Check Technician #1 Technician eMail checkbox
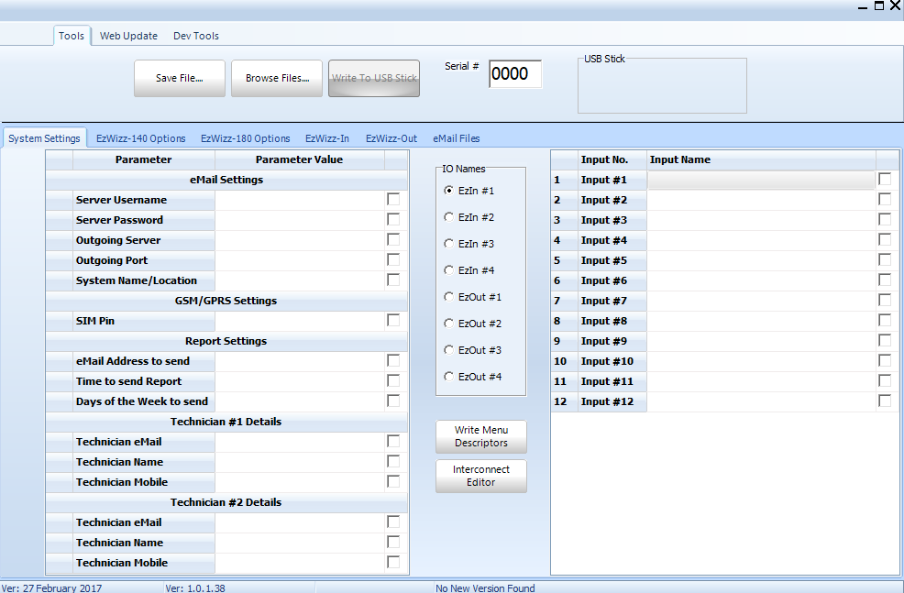This screenshot has height=593, width=904. coord(393,442)
